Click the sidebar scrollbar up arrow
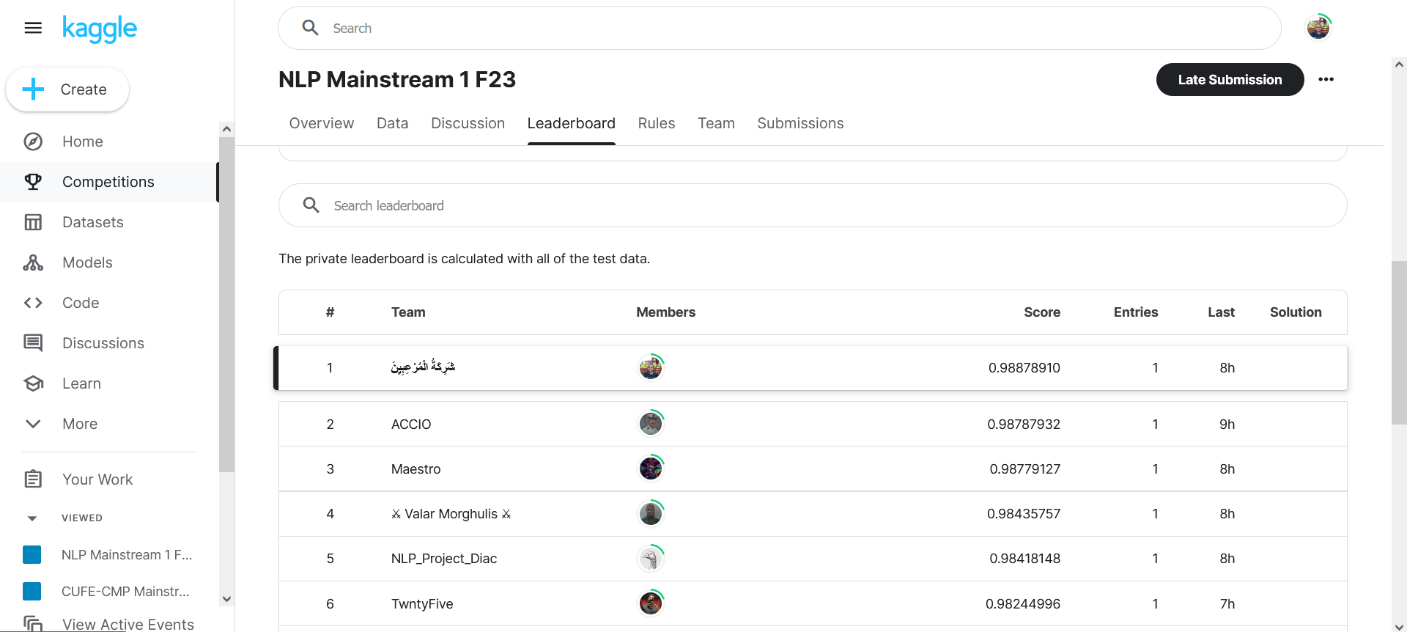 (x=227, y=130)
